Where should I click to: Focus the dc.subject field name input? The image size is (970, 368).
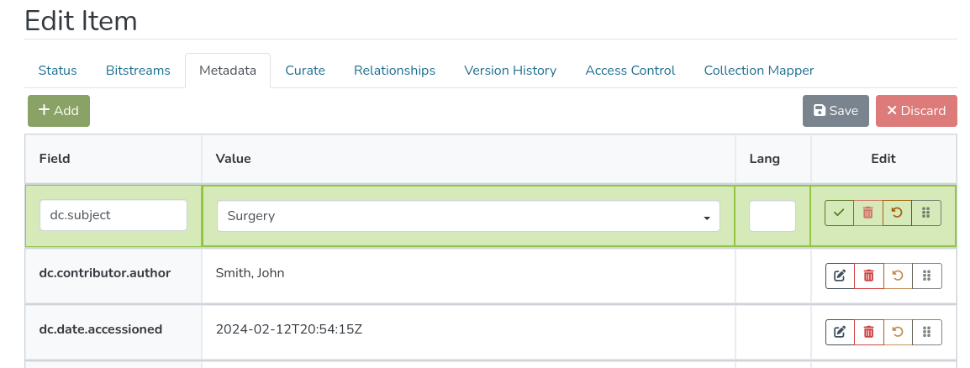[x=113, y=215]
